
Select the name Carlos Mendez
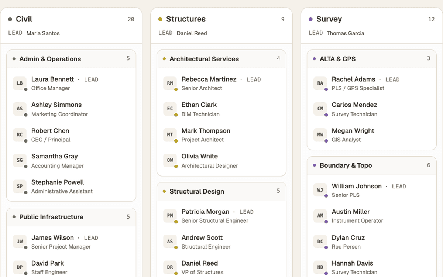click(x=354, y=105)
